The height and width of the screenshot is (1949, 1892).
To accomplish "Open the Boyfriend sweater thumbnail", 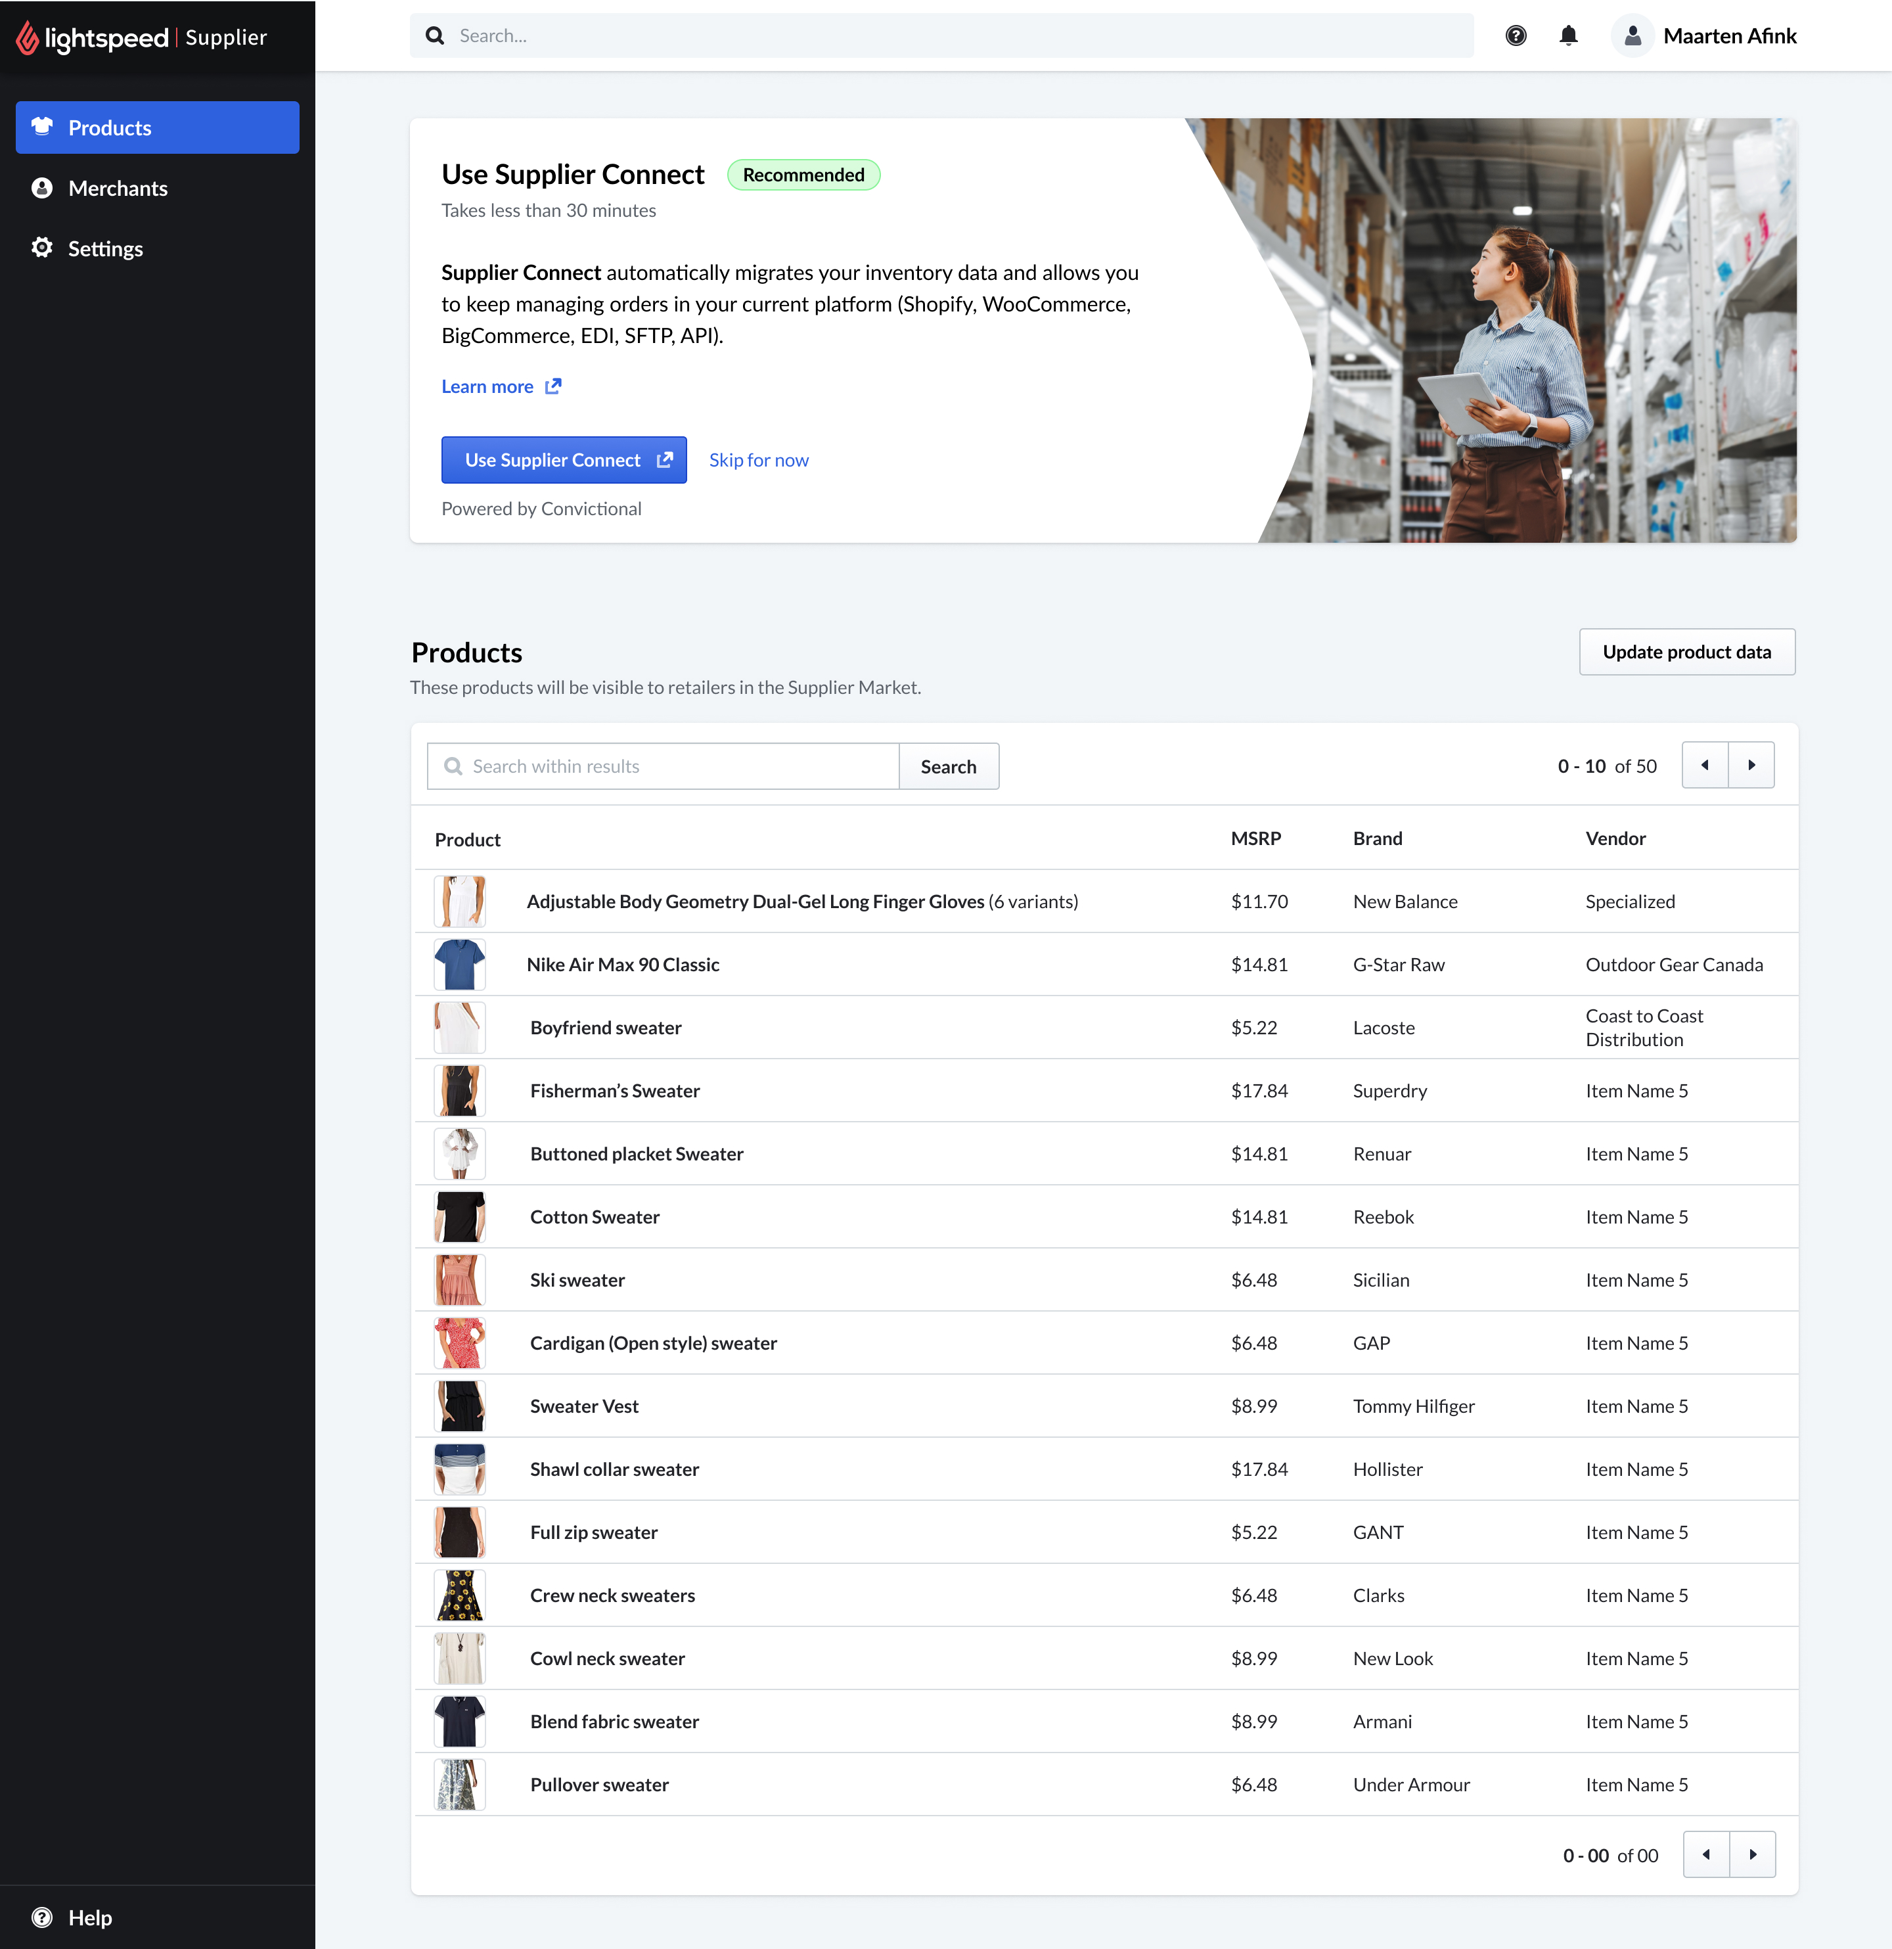I will (459, 1028).
